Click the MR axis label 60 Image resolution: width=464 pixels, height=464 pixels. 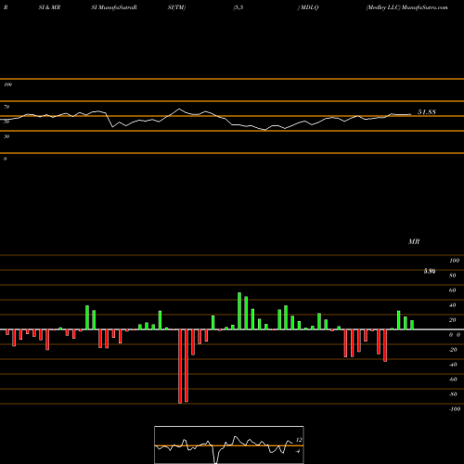pos(452,290)
